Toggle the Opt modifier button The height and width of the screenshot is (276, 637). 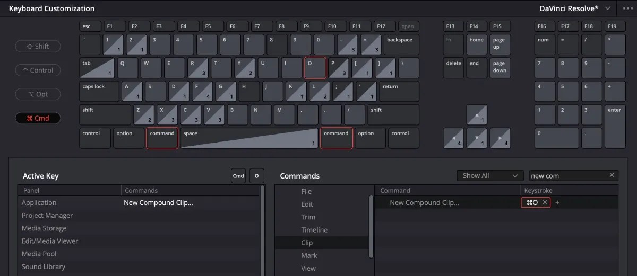(x=38, y=94)
